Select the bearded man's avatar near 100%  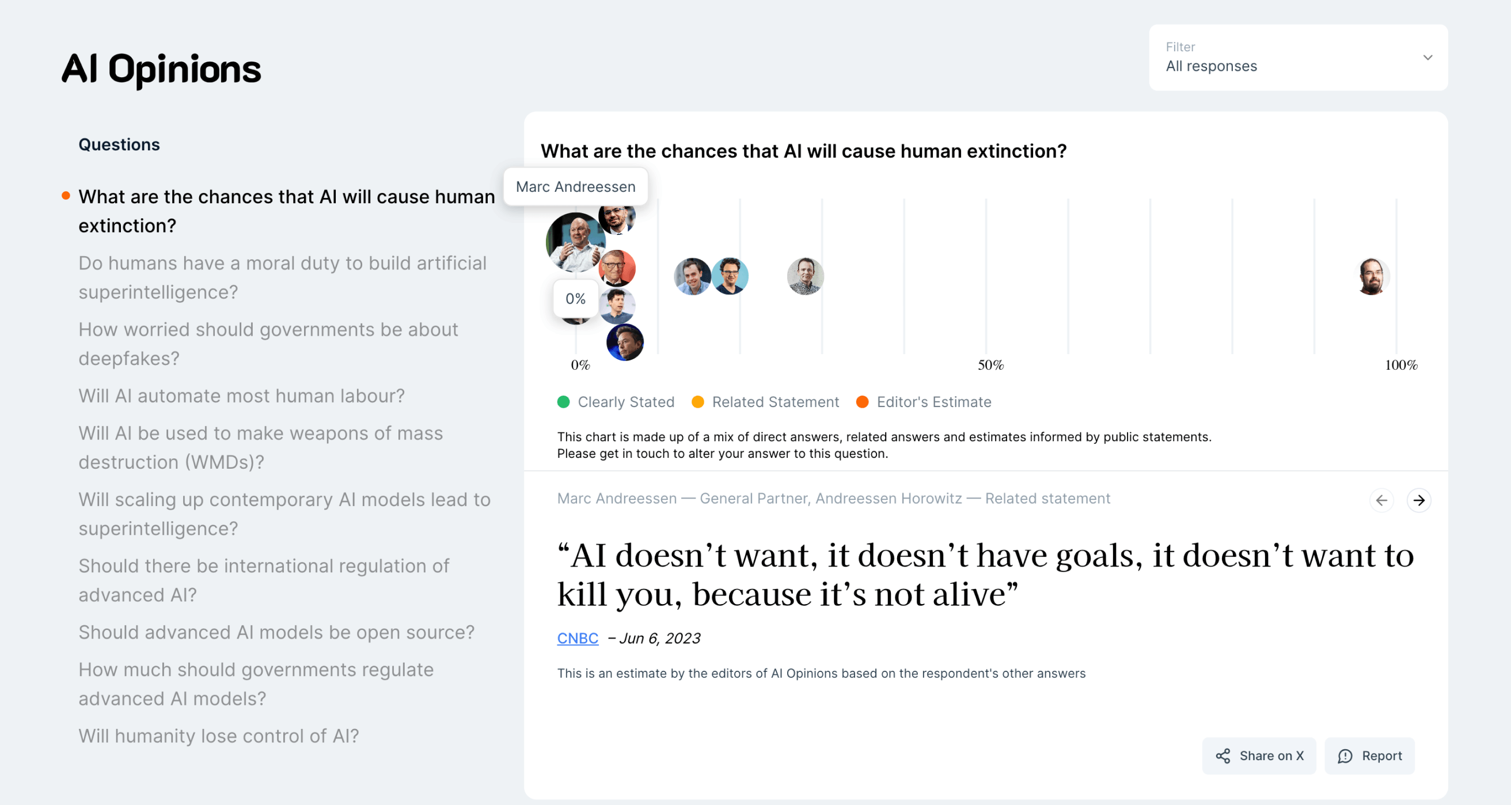coord(1372,276)
